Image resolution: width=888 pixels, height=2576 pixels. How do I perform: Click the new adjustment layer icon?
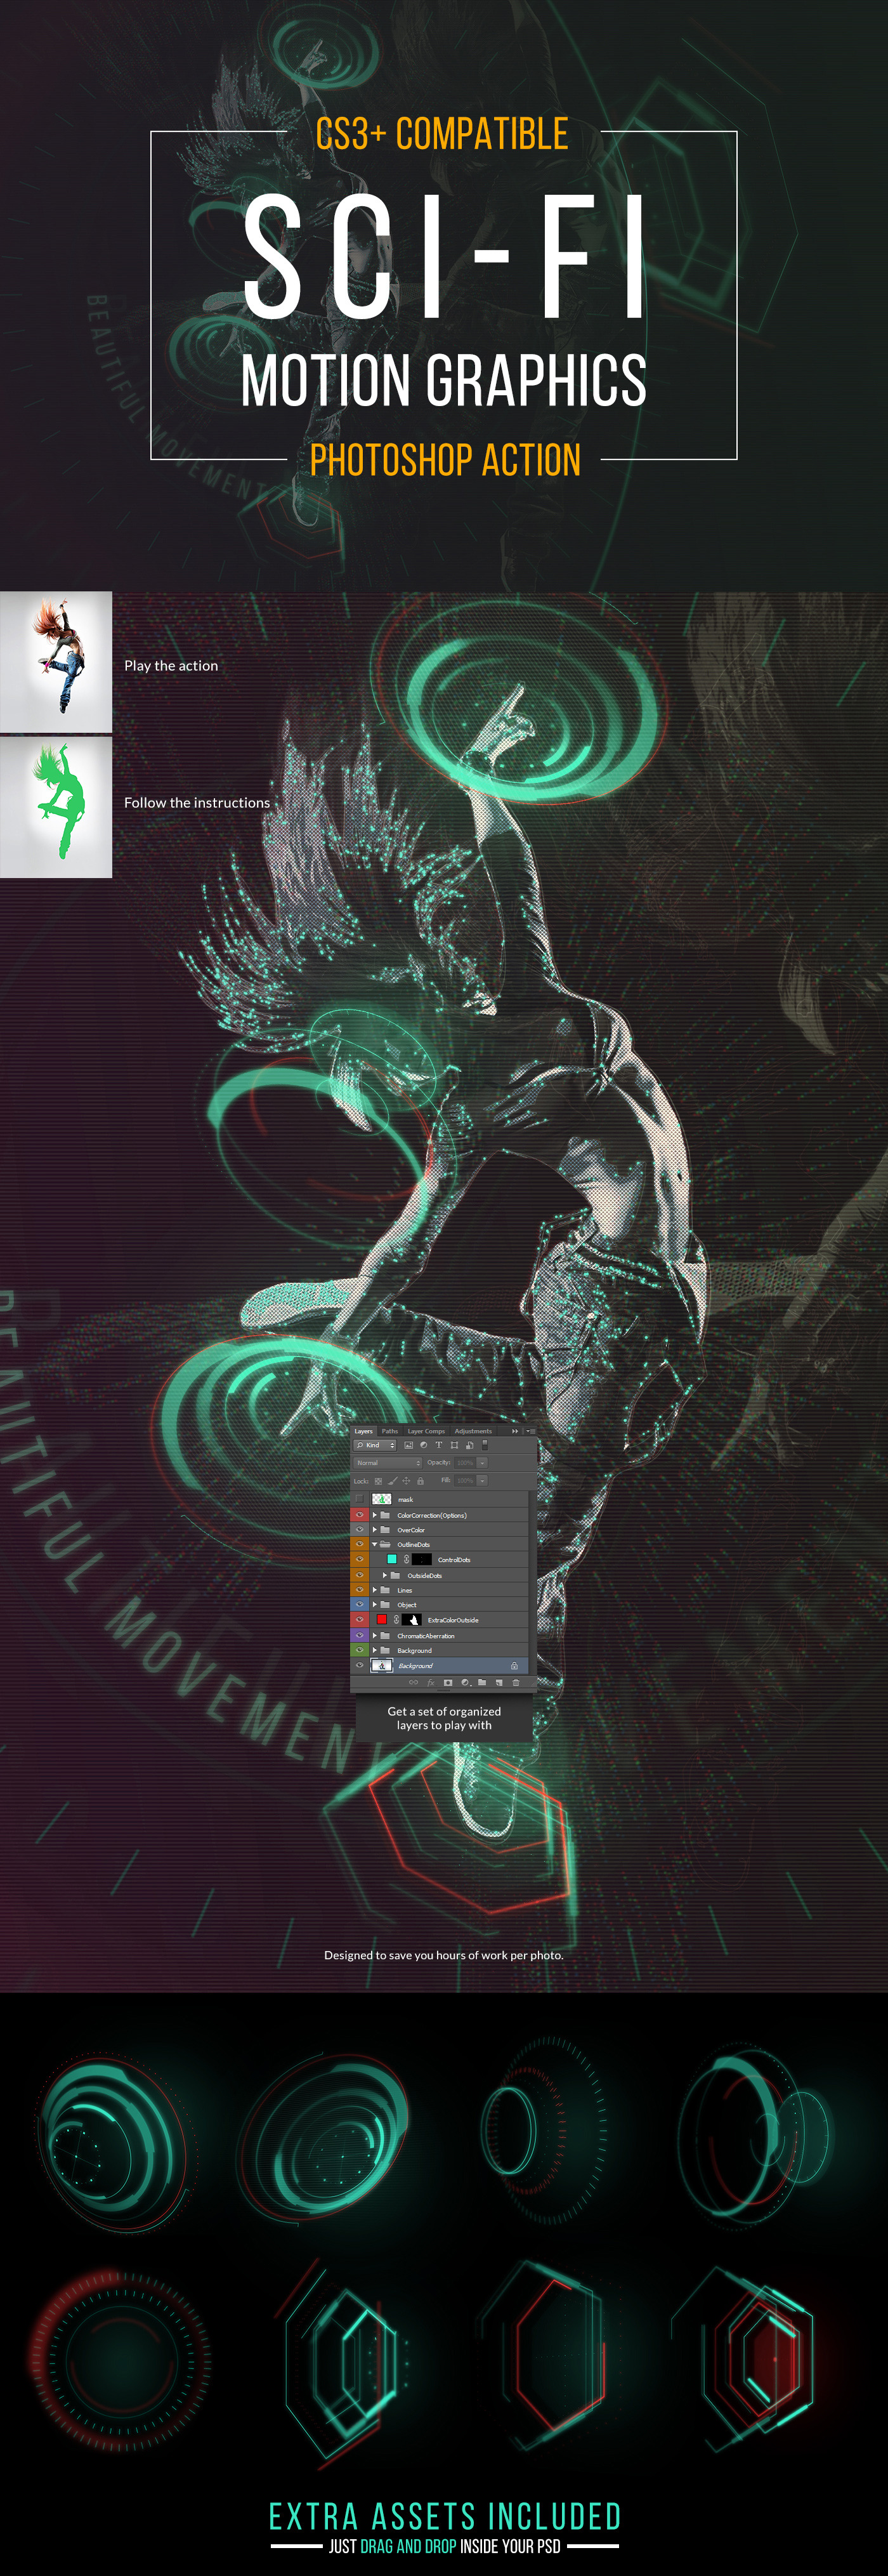click(x=465, y=1682)
